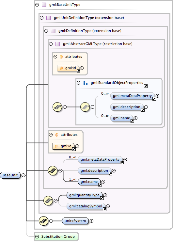
Task: Click the '1..∞' cardinality label
Action: (72, 180)
